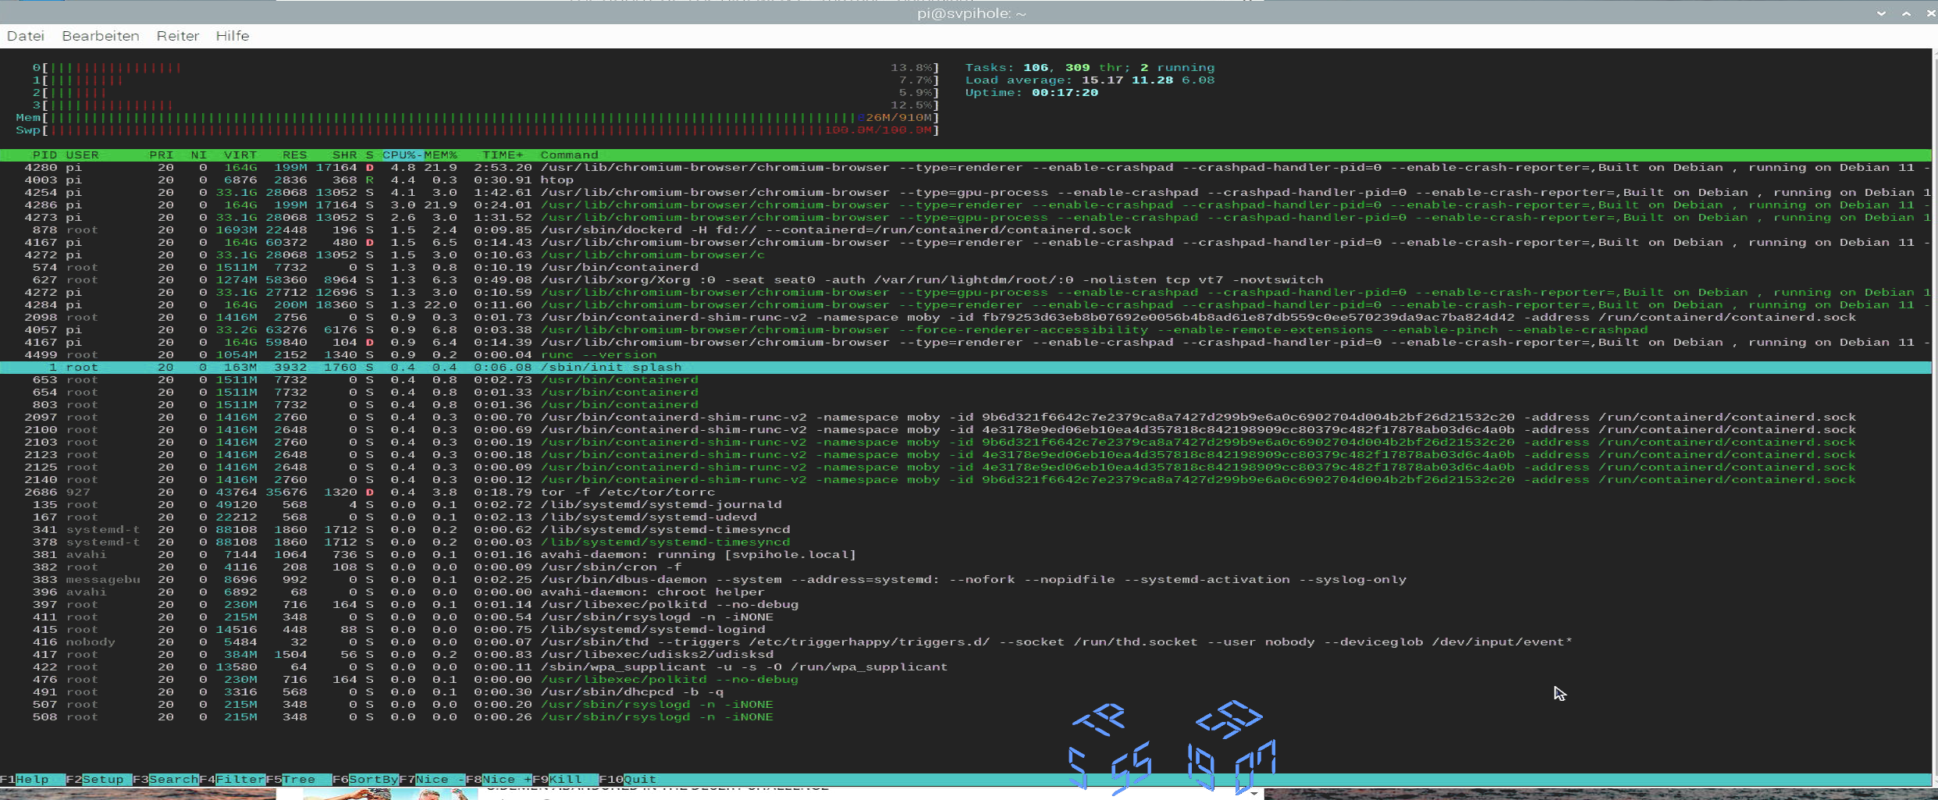
Task: Select the /usr/sbin/cron -f row
Action: point(965,567)
